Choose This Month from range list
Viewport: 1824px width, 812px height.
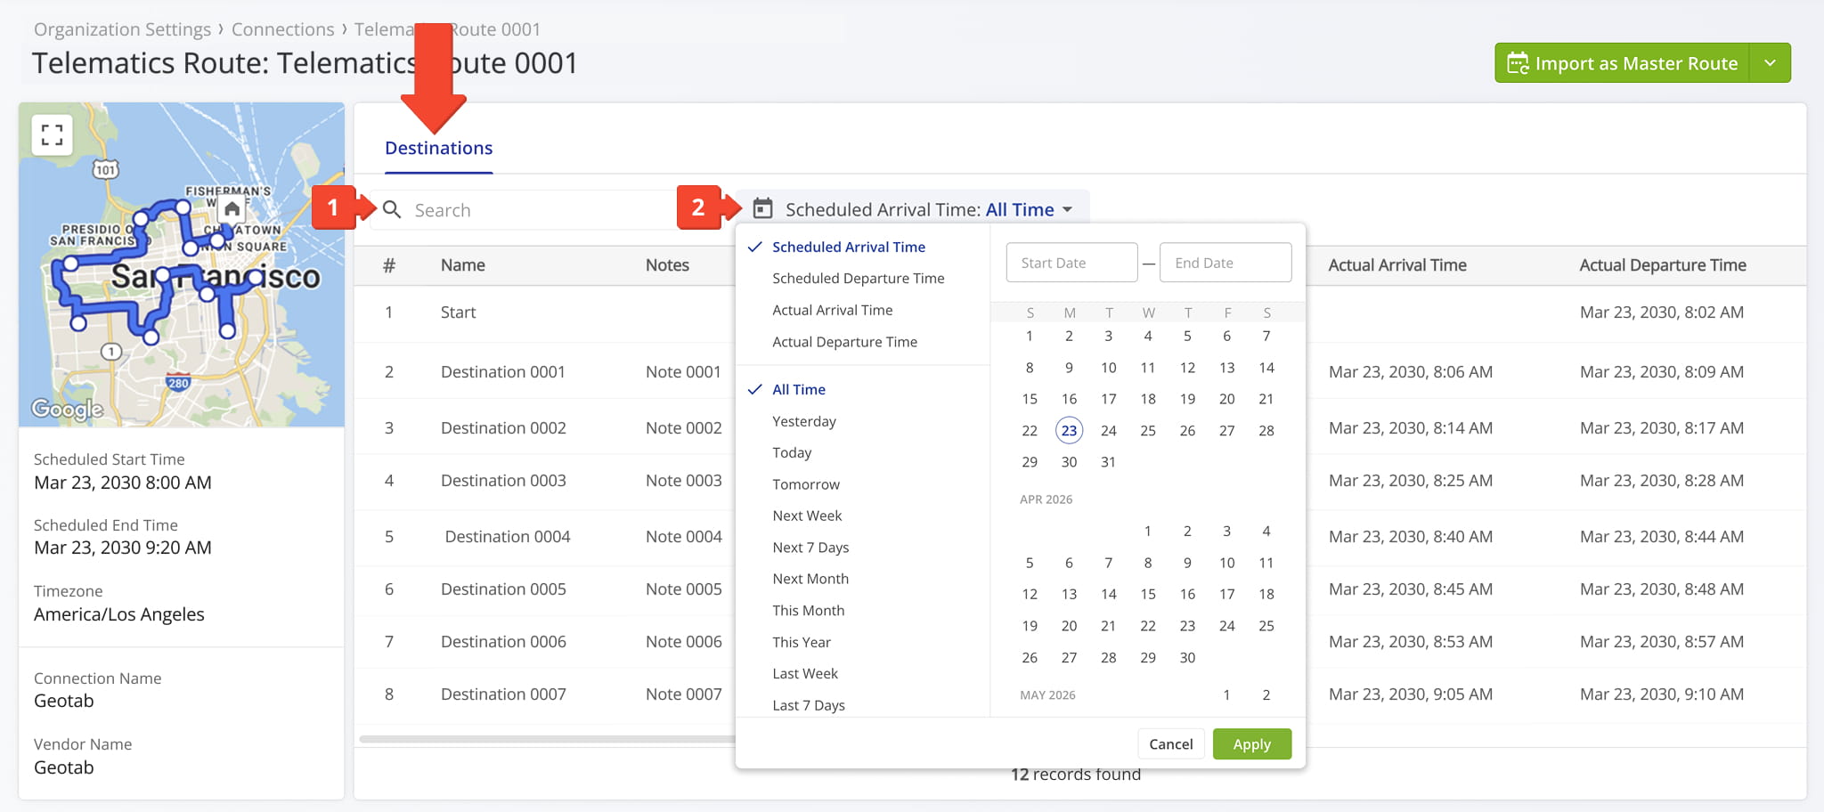(x=808, y=611)
